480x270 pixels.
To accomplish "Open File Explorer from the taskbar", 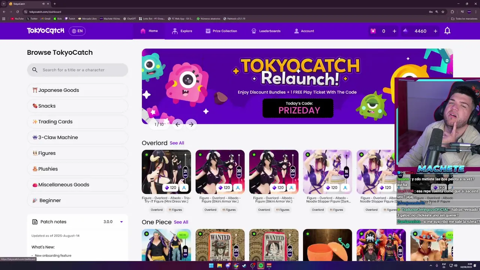I will pyautogui.click(x=219, y=265).
